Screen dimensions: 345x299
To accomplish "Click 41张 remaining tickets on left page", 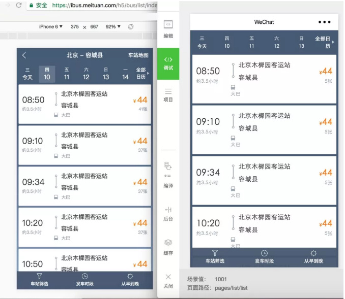I will tap(143, 109).
